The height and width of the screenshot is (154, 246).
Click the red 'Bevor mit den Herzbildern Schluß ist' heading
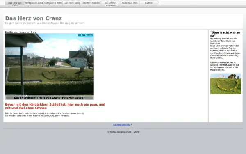click(55, 106)
